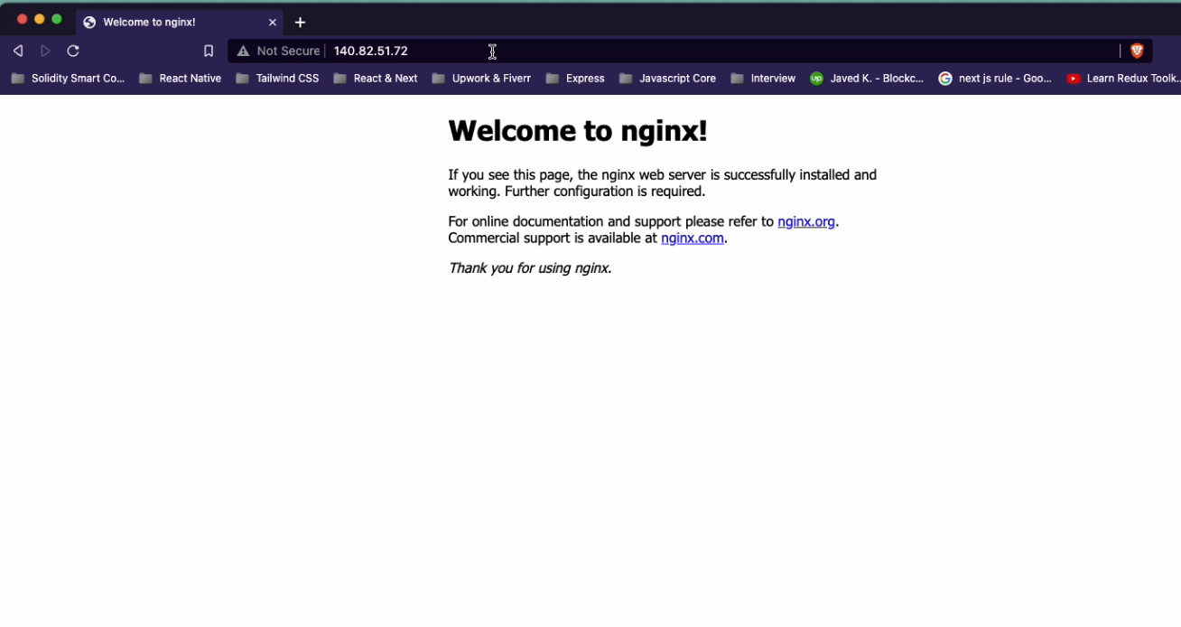Image resolution: width=1181 pixels, height=627 pixels.
Task: Open the Javed K. Upwork bookmark
Action: tap(867, 79)
